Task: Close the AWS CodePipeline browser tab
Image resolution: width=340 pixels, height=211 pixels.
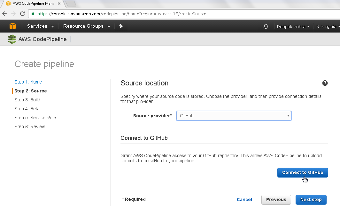Action: pyautogui.click(x=59, y=4)
